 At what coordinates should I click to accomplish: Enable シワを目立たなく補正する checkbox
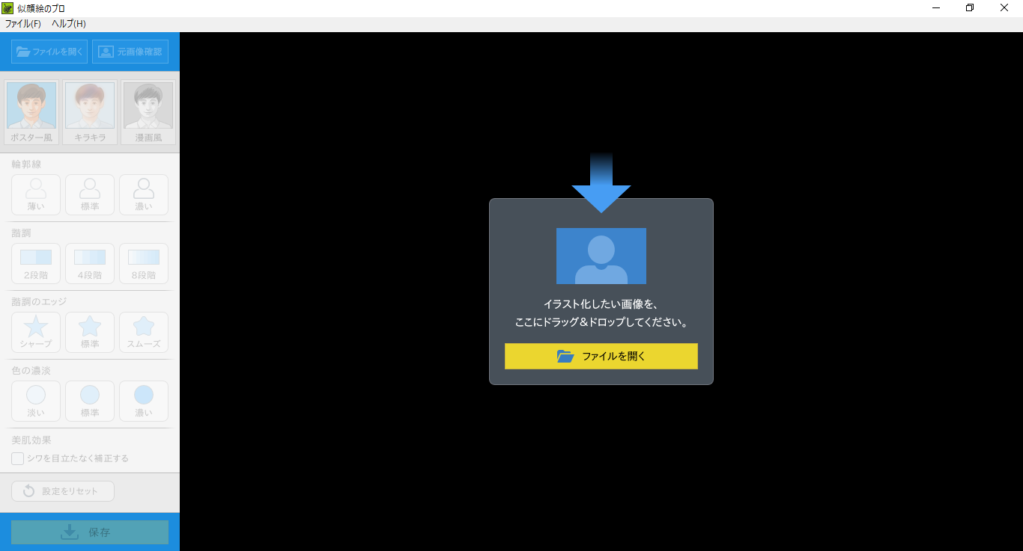[17, 458]
